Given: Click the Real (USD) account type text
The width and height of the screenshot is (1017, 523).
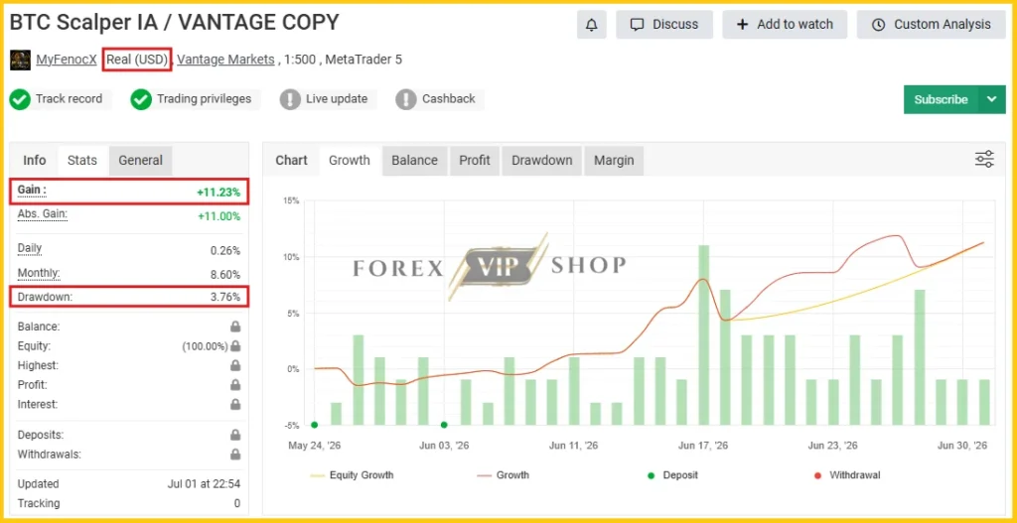Looking at the screenshot, I should pyautogui.click(x=137, y=60).
